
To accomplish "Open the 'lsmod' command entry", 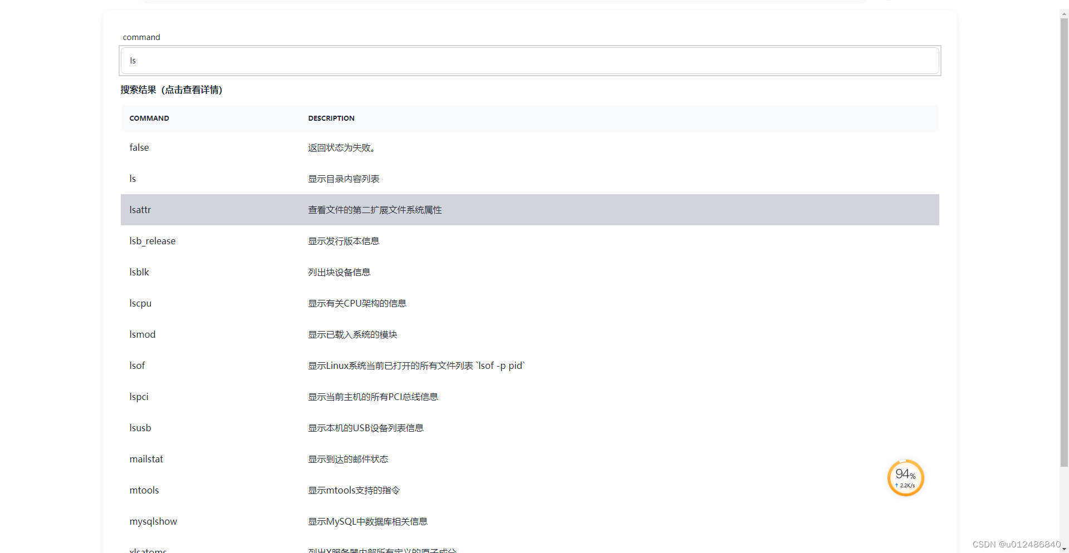I will (530, 334).
